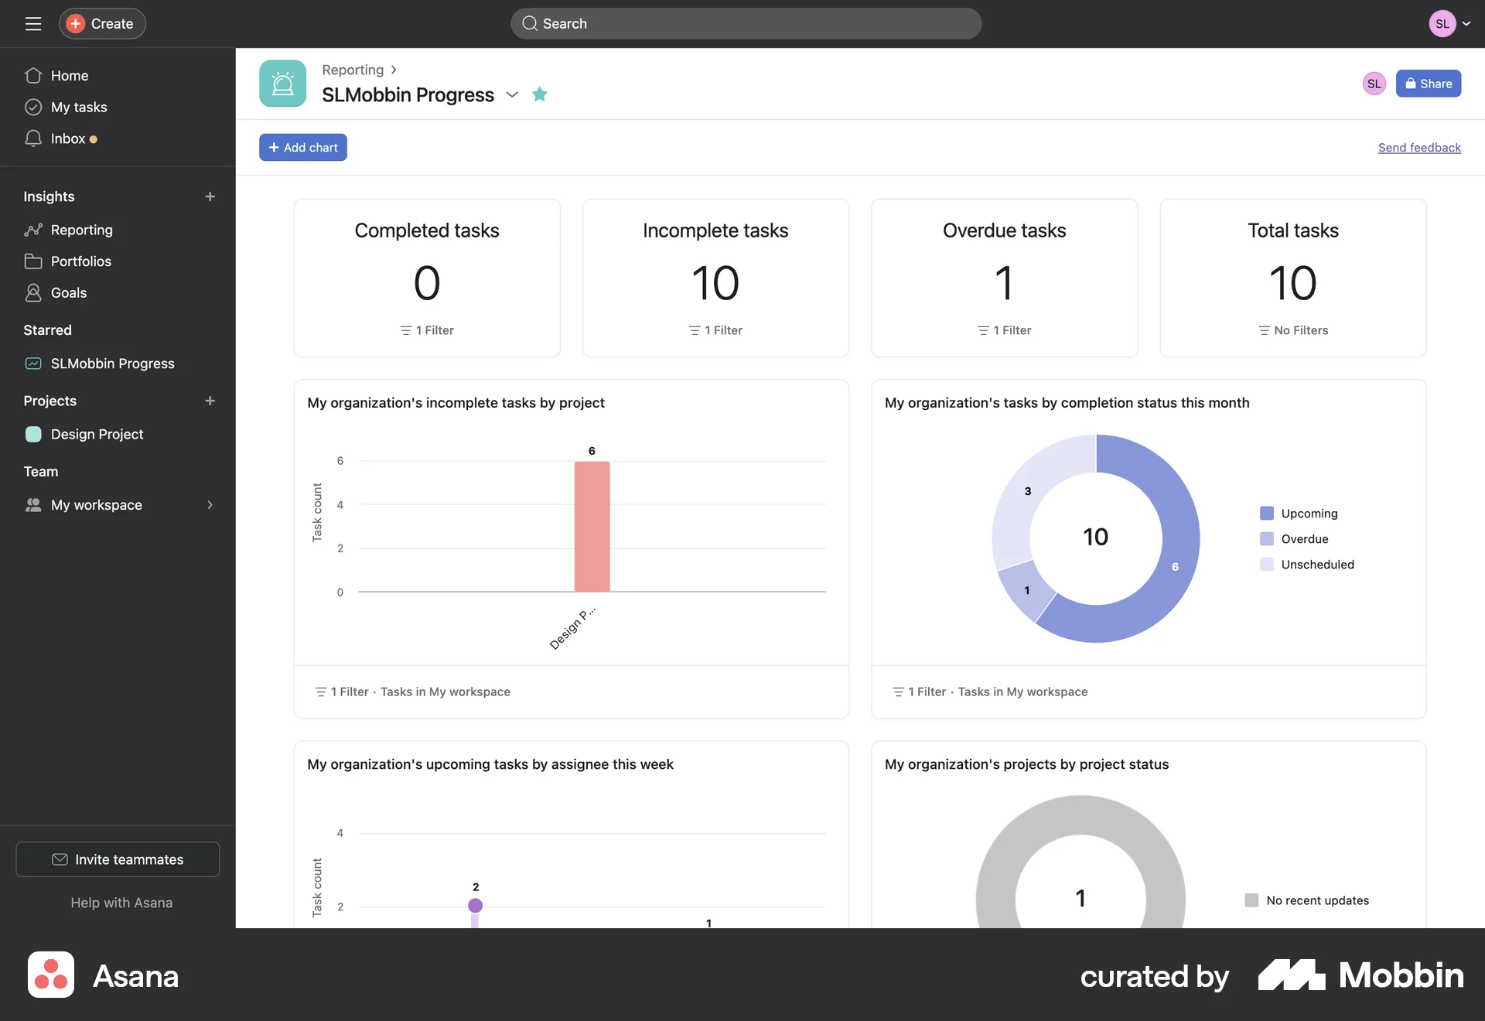
Task: Click the Portfolios folder icon
Action: [x=33, y=261]
